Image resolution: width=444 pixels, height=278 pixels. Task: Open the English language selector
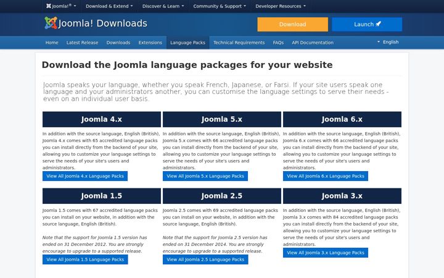click(x=388, y=42)
